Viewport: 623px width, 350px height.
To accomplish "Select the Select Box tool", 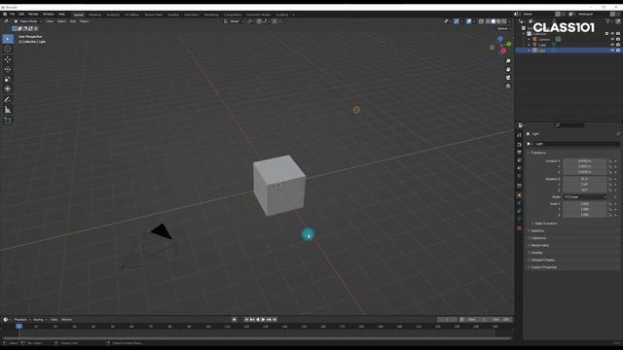I will click(8, 39).
